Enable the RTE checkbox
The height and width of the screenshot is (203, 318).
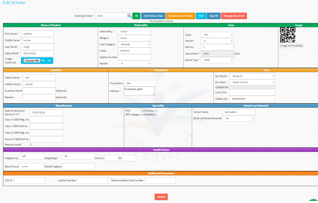[x=143, y=111]
